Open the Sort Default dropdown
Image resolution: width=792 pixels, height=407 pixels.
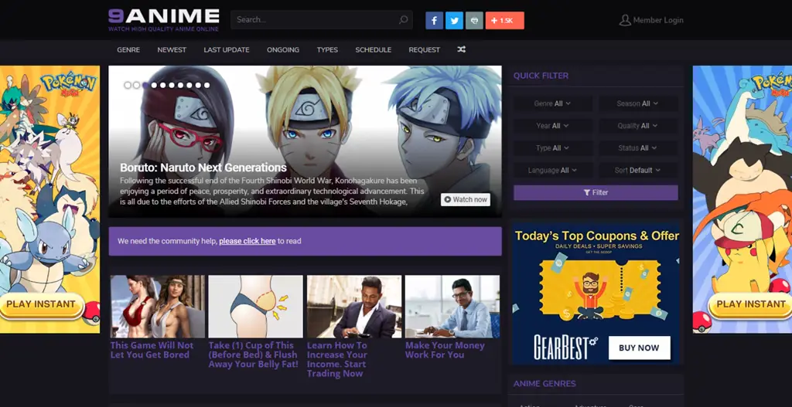638,170
